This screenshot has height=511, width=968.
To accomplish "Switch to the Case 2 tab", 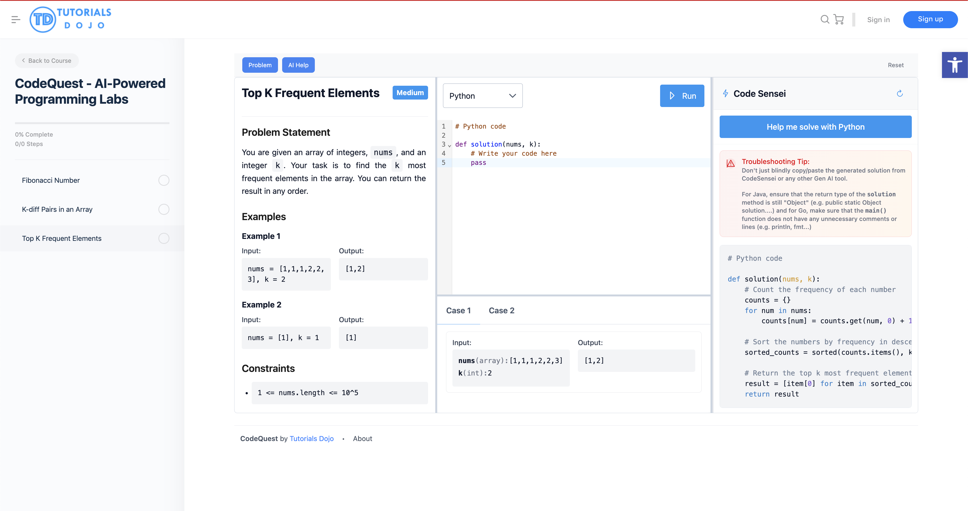I will (x=501, y=311).
